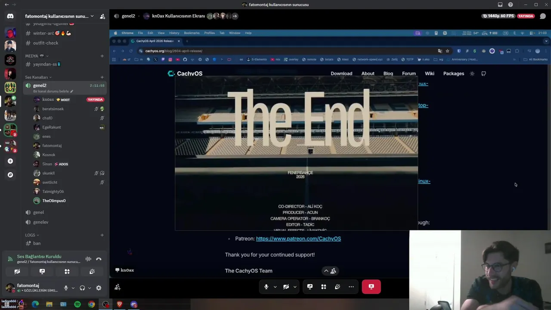The height and width of the screenshot is (310, 551).
Task: Disconnect from voice with phone icon
Action: coord(99,259)
